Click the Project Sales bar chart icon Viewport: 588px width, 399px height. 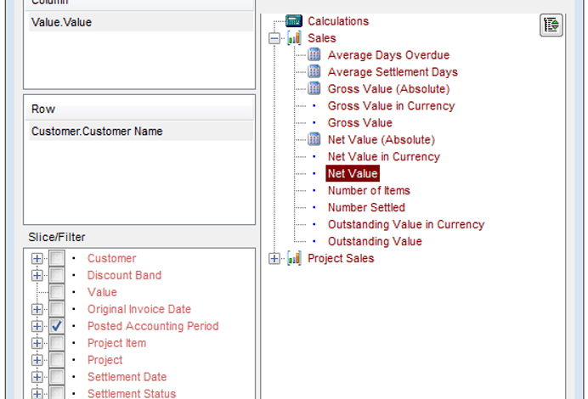tap(294, 258)
